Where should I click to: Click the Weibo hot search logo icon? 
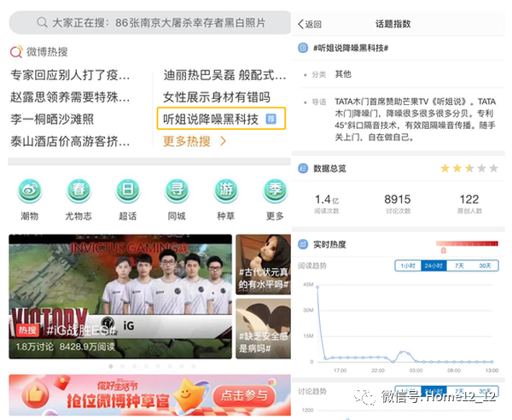(16, 51)
